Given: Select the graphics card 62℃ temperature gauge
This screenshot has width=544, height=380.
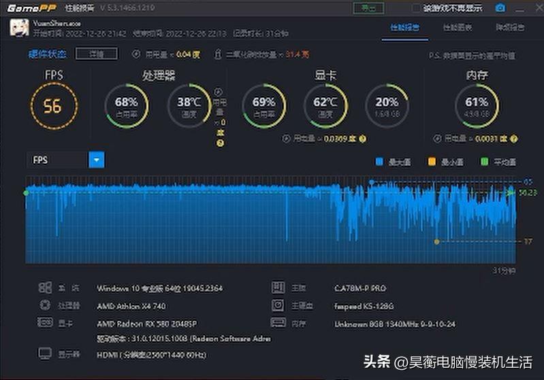Looking at the screenshot, I should click(x=325, y=105).
